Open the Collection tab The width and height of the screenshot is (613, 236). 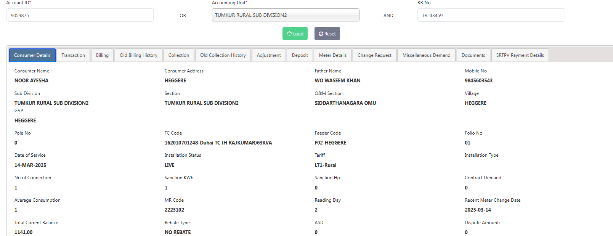(179, 55)
